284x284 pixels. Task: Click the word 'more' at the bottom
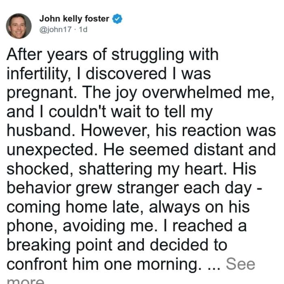click(x=25, y=281)
